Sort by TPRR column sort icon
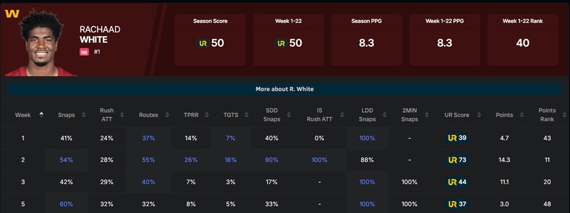The width and height of the screenshot is (570, 213). click(206, 115)
